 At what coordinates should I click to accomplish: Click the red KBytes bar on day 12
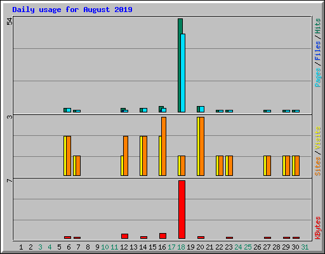pos(124,236)
